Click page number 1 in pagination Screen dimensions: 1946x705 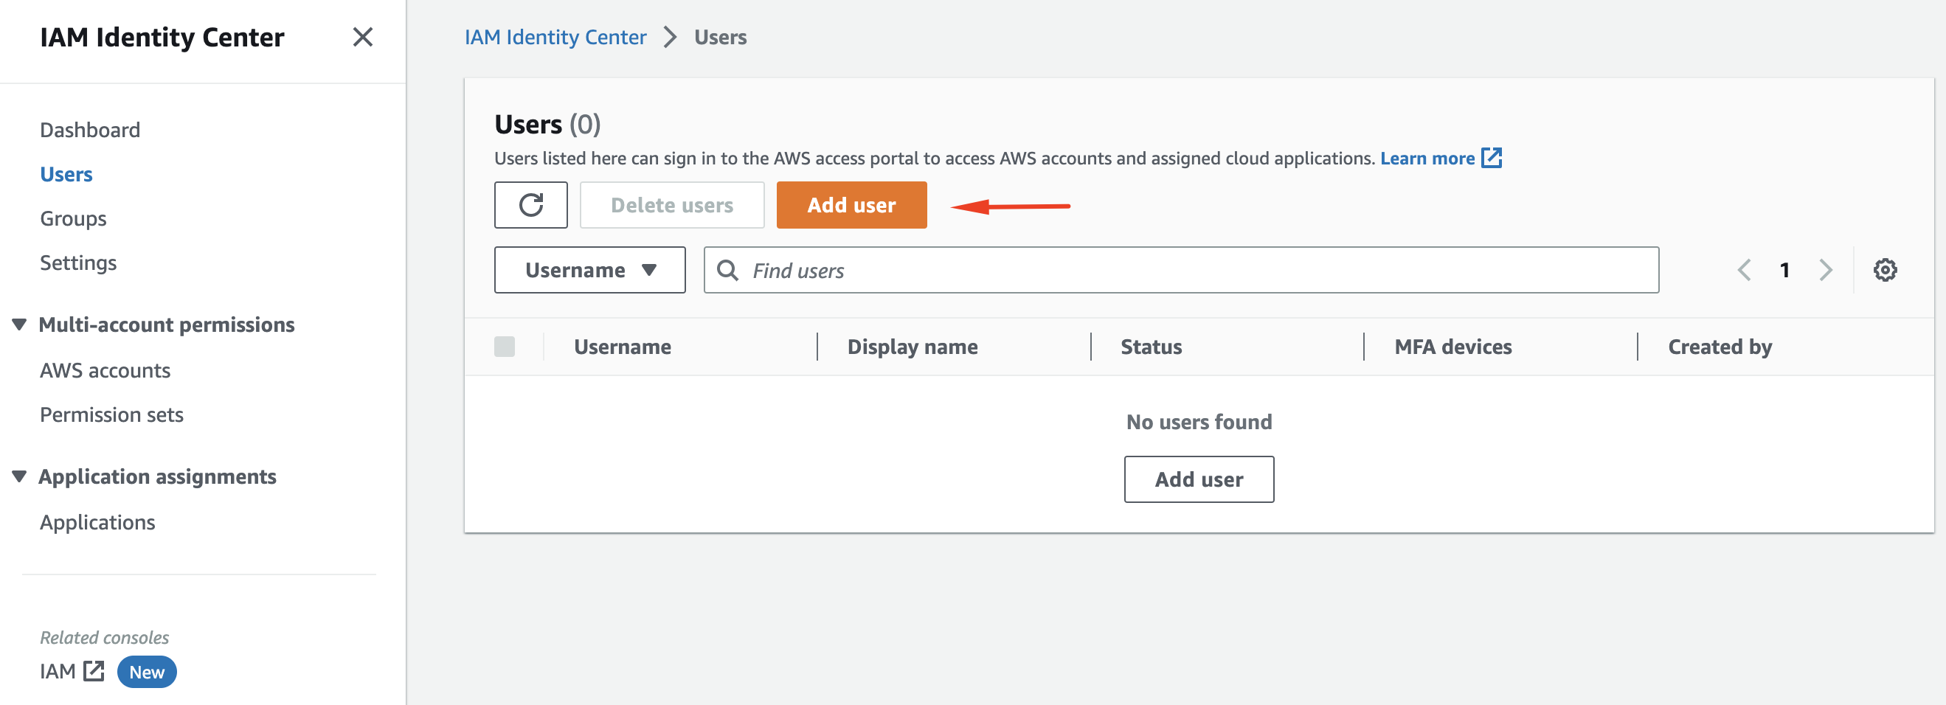coord(1784,269)
